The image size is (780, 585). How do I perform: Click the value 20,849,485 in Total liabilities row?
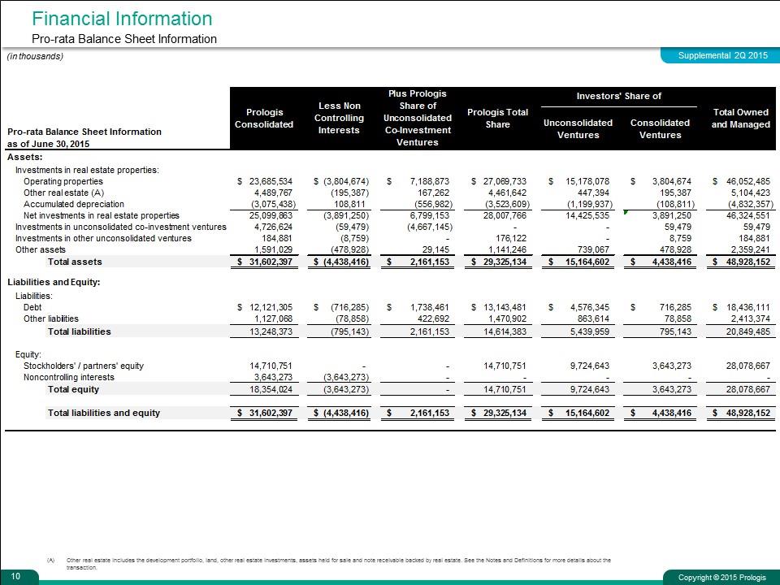click(x=748, y=331)
